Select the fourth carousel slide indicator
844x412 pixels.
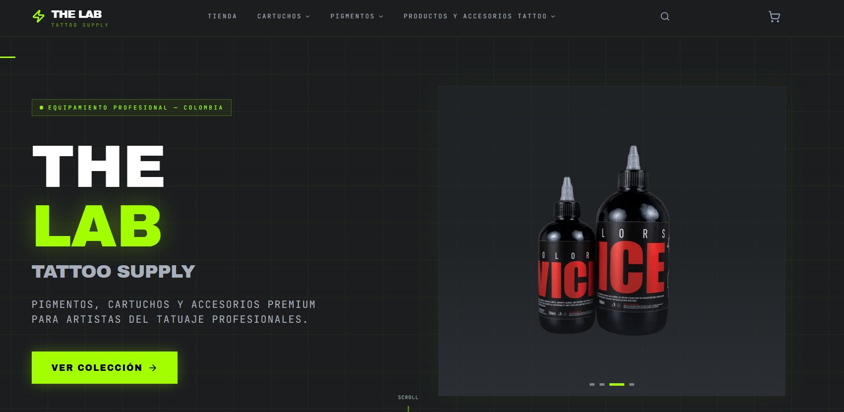(631, 384)
